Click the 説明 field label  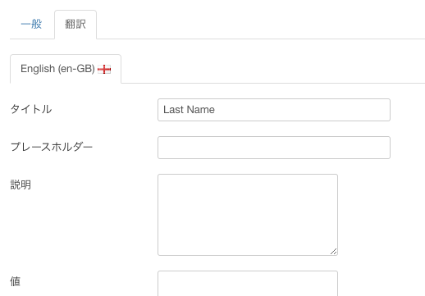(21, 184)
